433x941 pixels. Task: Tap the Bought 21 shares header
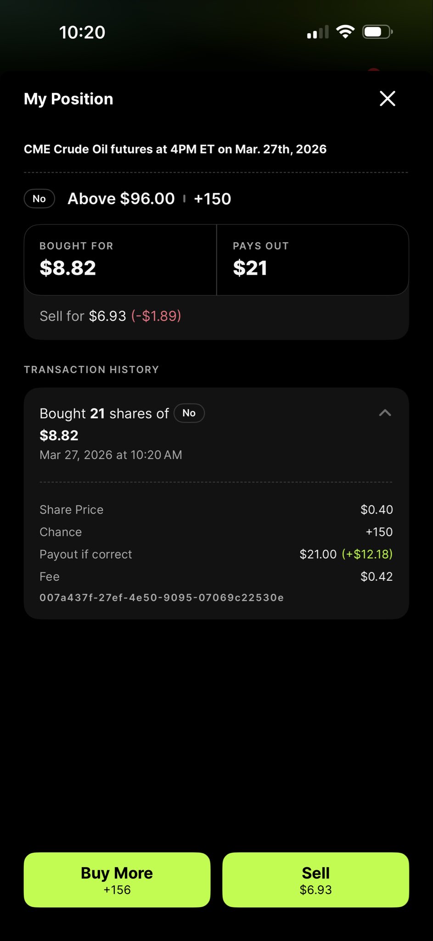104,414
